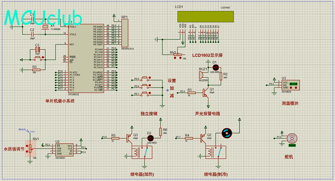Adjust the RV2 10k contrast potentiometer
Viewport: 335px width, 181px height.
178,55
